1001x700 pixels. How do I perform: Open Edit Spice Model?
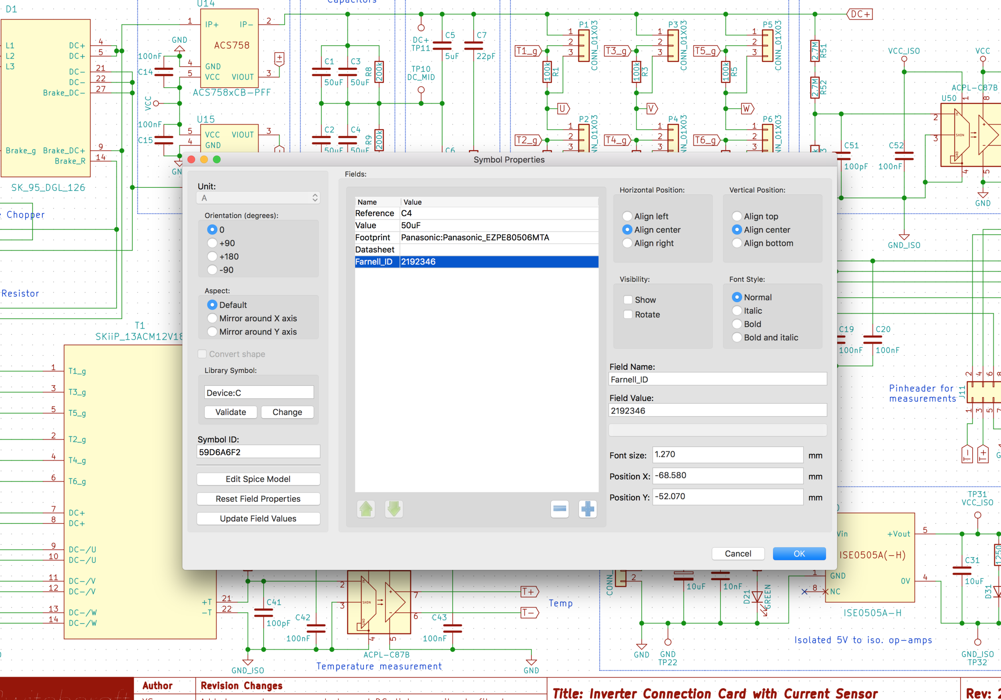[258, 479]
